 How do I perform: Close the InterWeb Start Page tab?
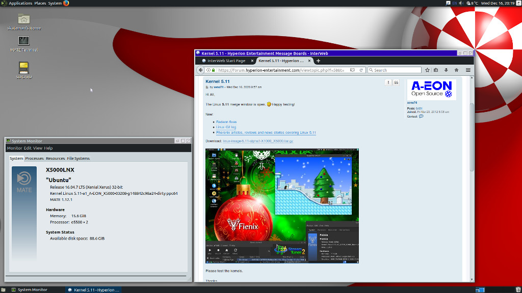(252, 61)
